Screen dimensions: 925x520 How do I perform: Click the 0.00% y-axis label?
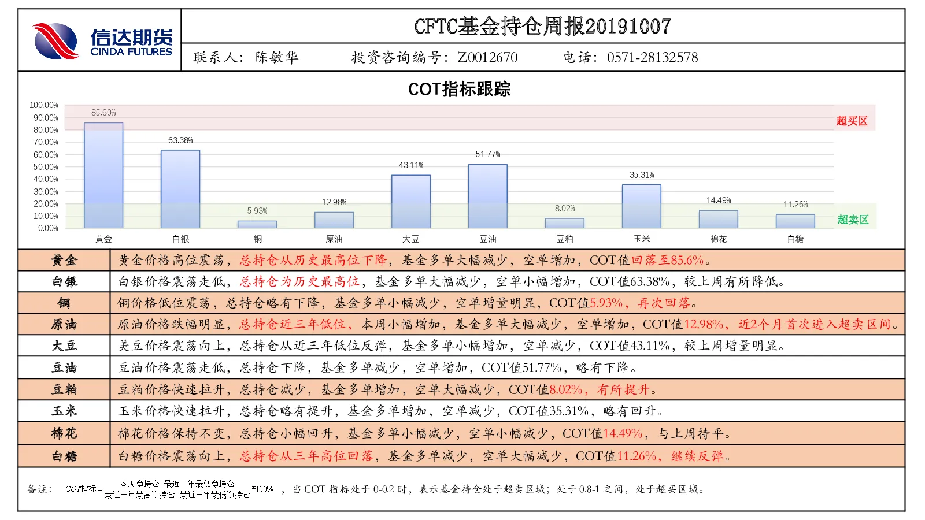click(48, 228)
